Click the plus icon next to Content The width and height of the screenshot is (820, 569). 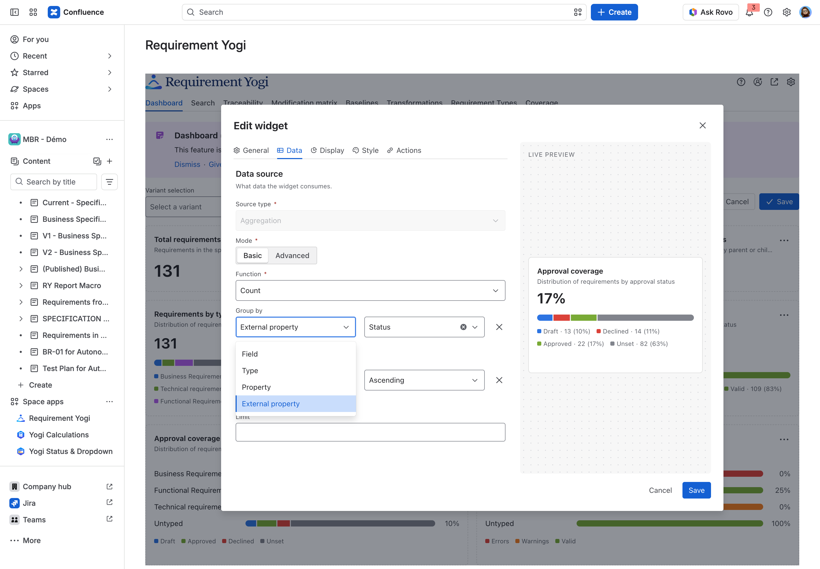(x=110, y=161)
